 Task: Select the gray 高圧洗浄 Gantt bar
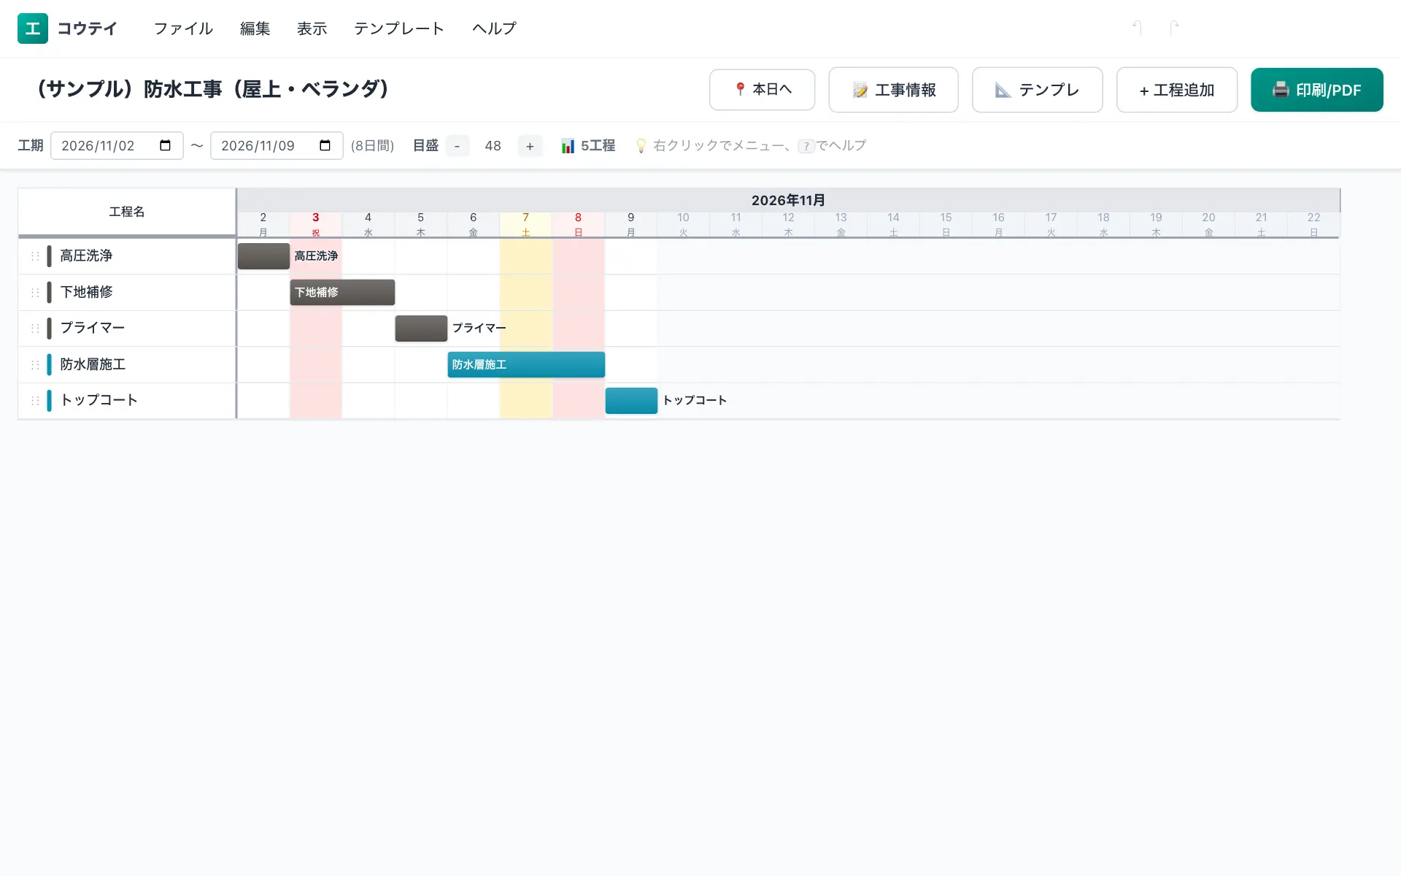[263, 256]
